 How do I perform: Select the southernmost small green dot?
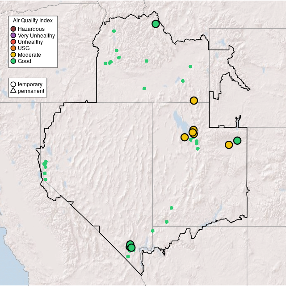tap(128, 256)
